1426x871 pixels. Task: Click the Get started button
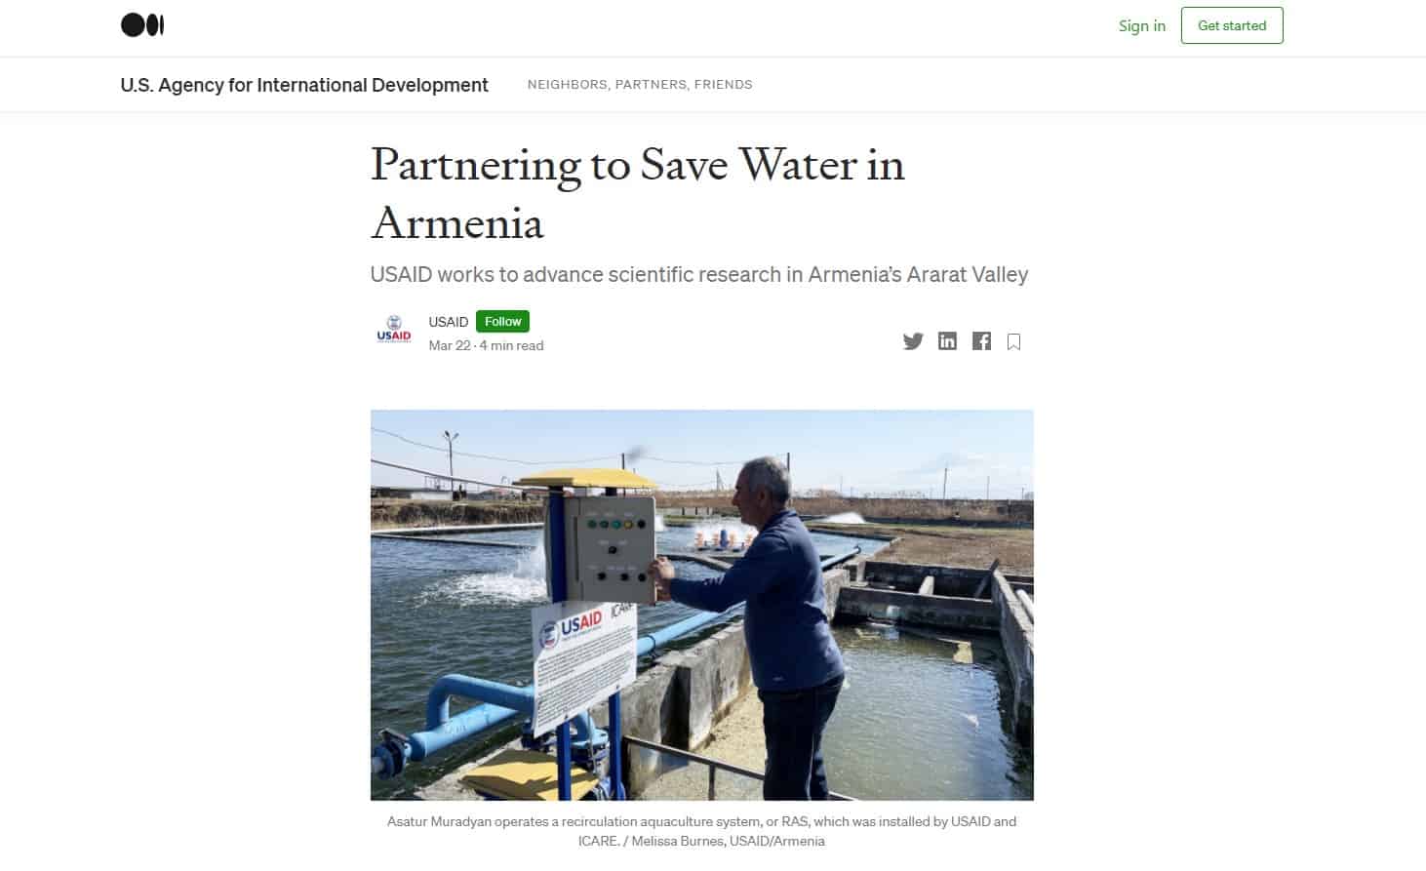pos(1232,25)
